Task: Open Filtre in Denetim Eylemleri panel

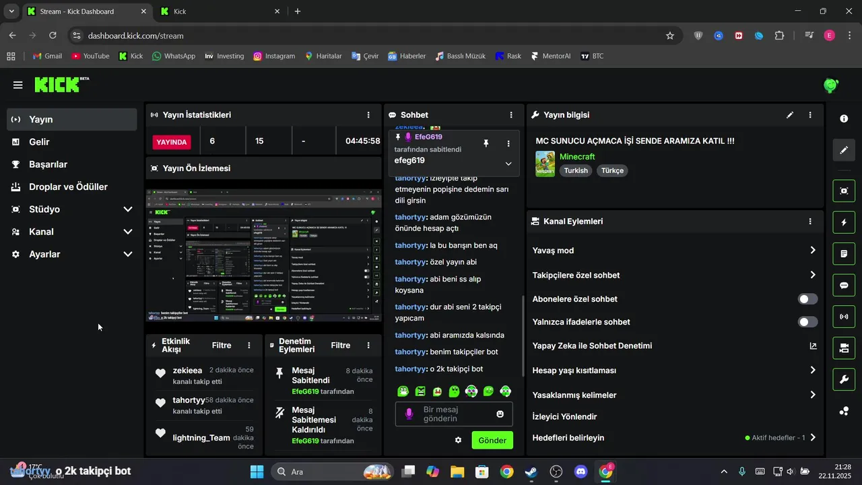Action: (x=341, y=346)
